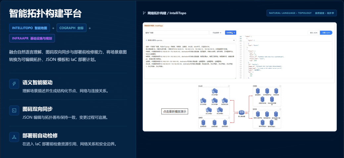Toggle the circle handle on 办公区 group
The height and width of the screenshot is (158, 344).
229,86
